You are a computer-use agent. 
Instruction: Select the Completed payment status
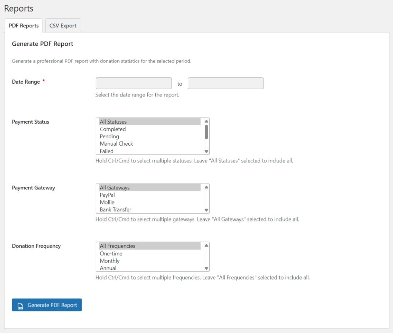pyautogui.click(x=113, y=129)
